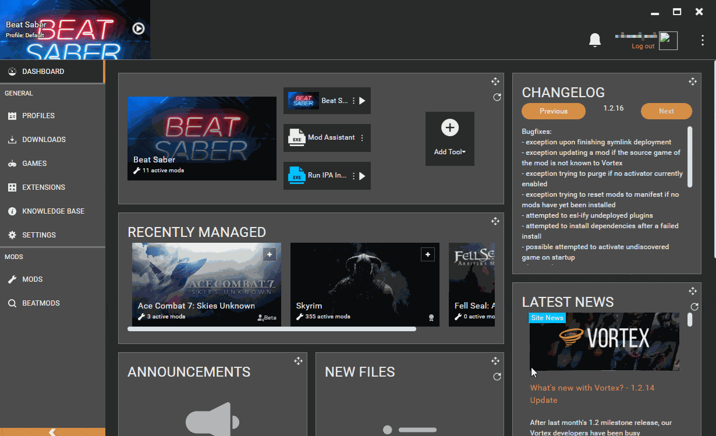716x436 pixels.
Task: Show the previous changelog version
Action: (554, 111)
